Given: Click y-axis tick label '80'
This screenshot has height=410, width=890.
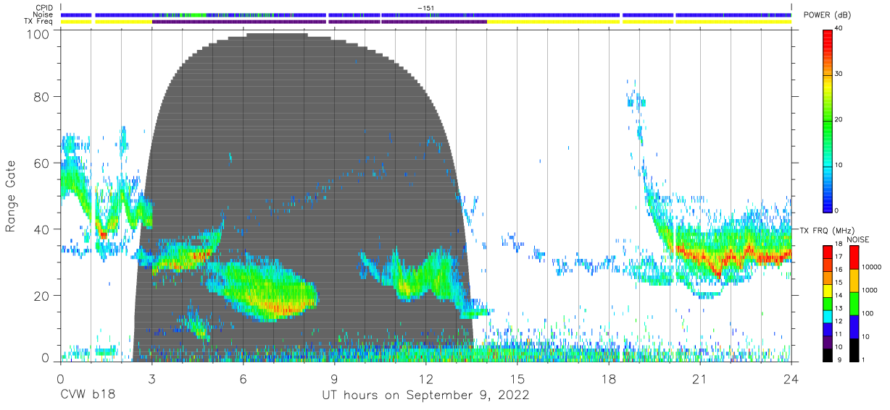Looking at the screenshot, I should [x=41, y=96].
